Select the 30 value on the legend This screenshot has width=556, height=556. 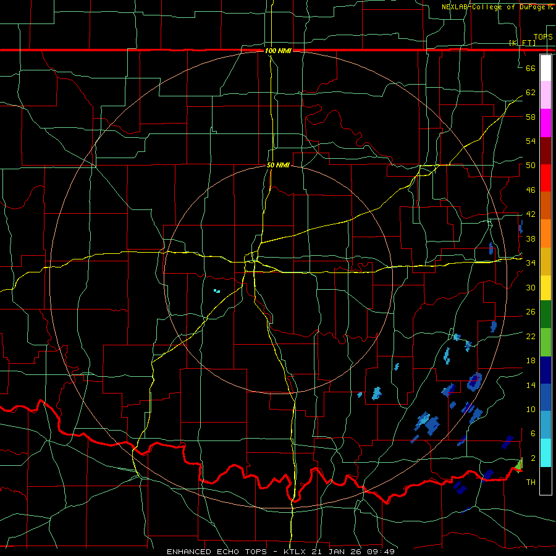click(x=531, y=287)
